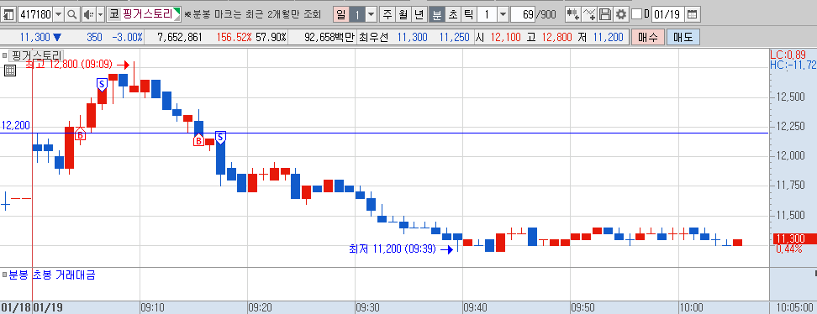Click the 92,658백만 trading amount
Screen dimensions: 817x314
tap(329, 38)
